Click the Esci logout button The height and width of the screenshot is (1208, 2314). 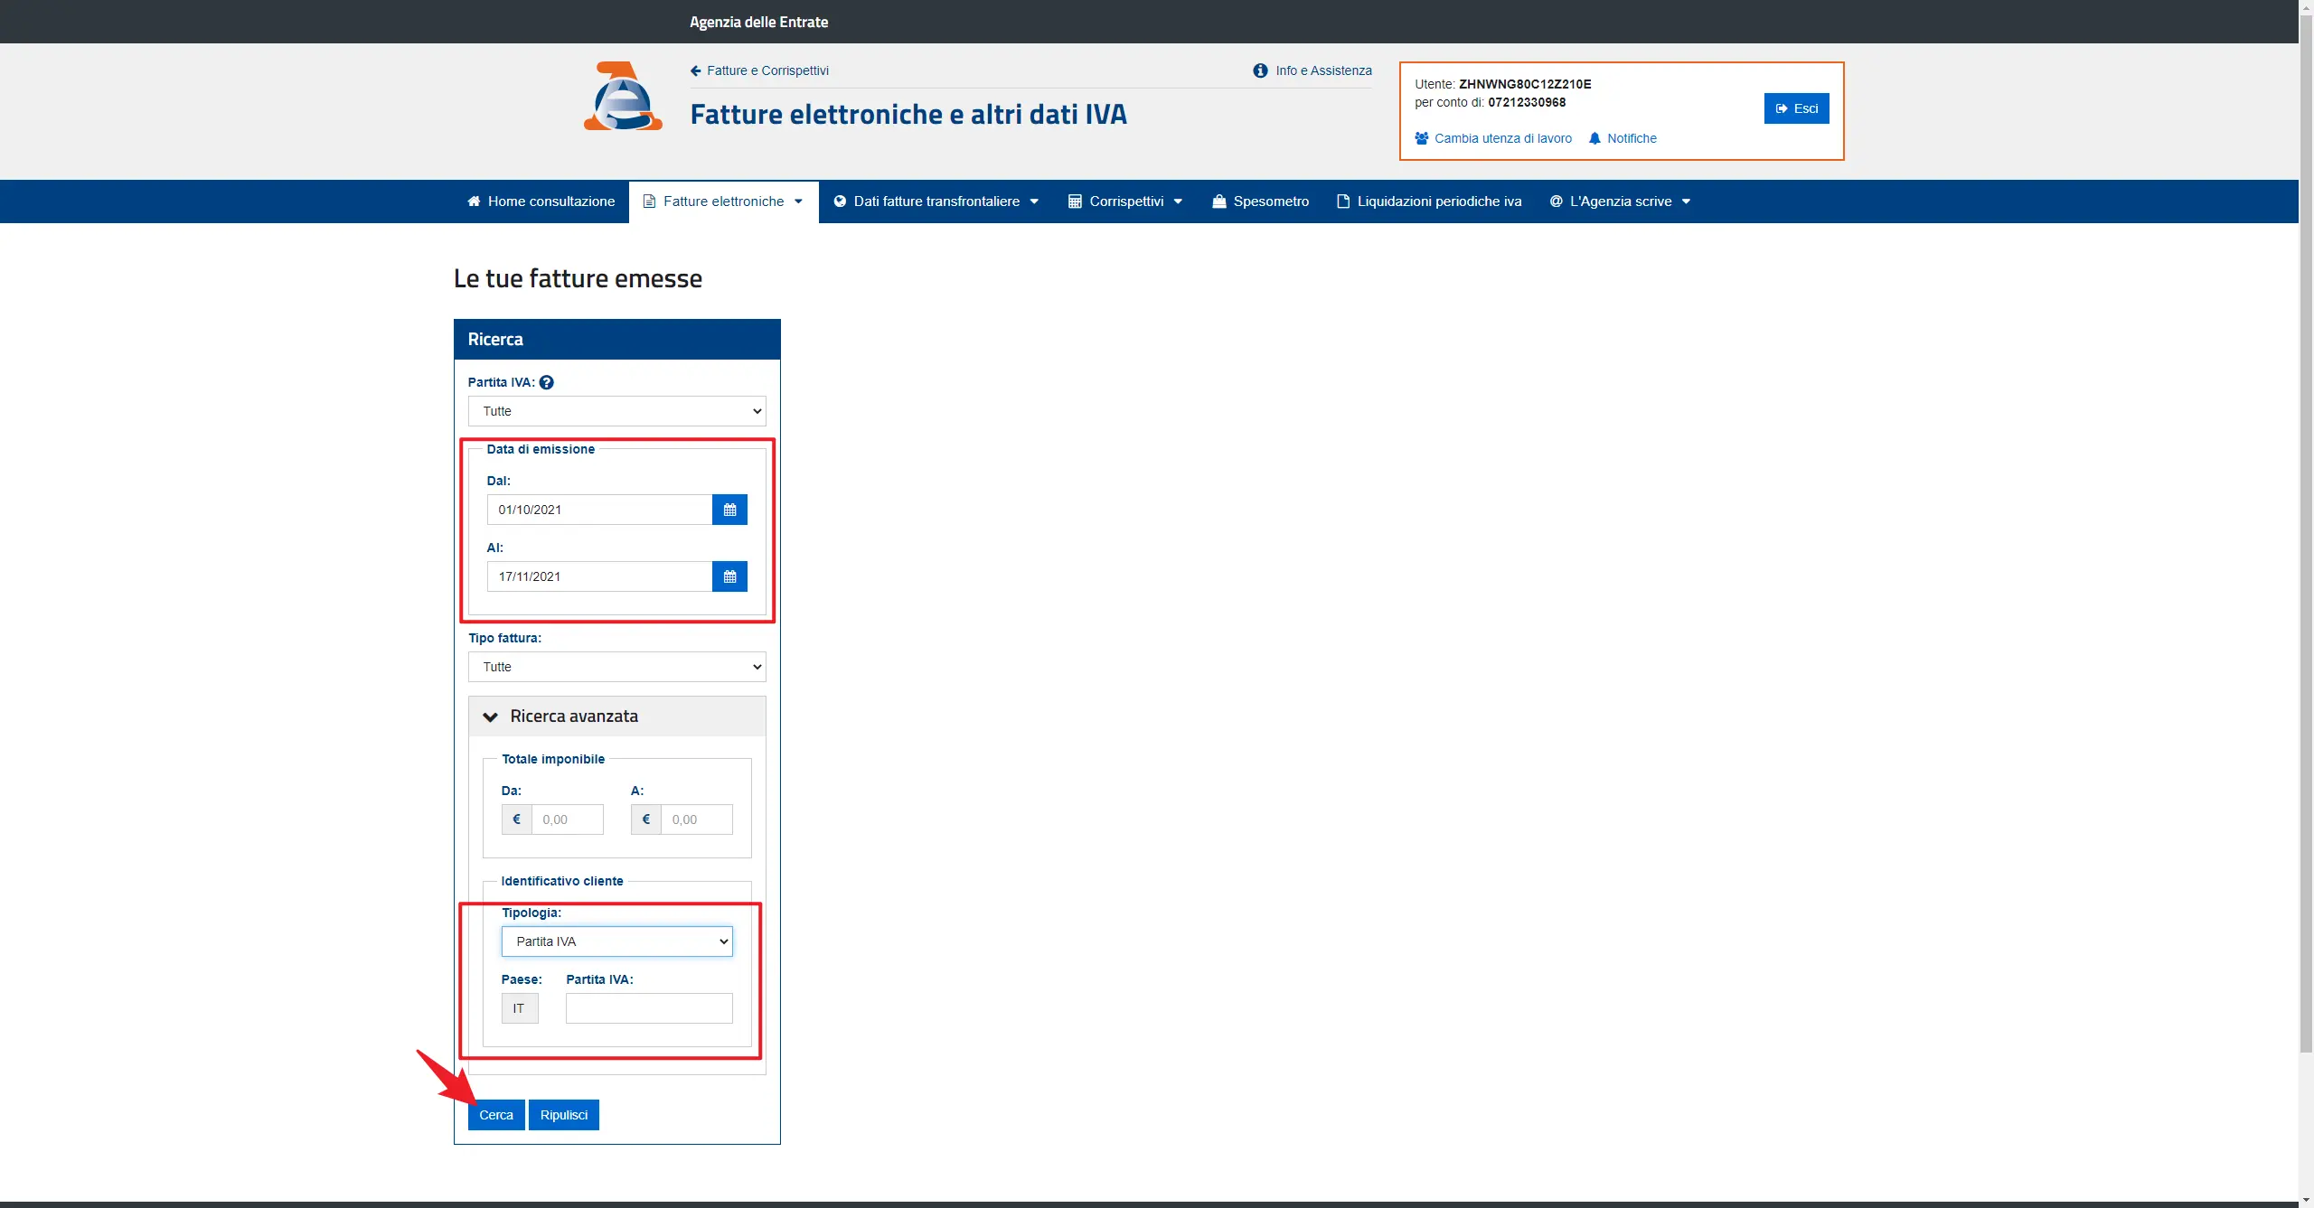pyautogui.click(x=1796, y=108)
